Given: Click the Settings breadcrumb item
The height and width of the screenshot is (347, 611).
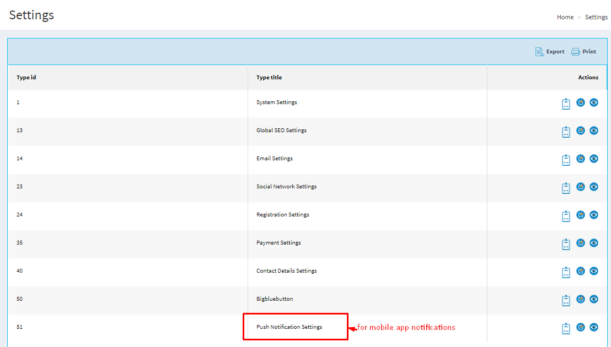Looking at the screenshot, I should [x=596, y=17].
